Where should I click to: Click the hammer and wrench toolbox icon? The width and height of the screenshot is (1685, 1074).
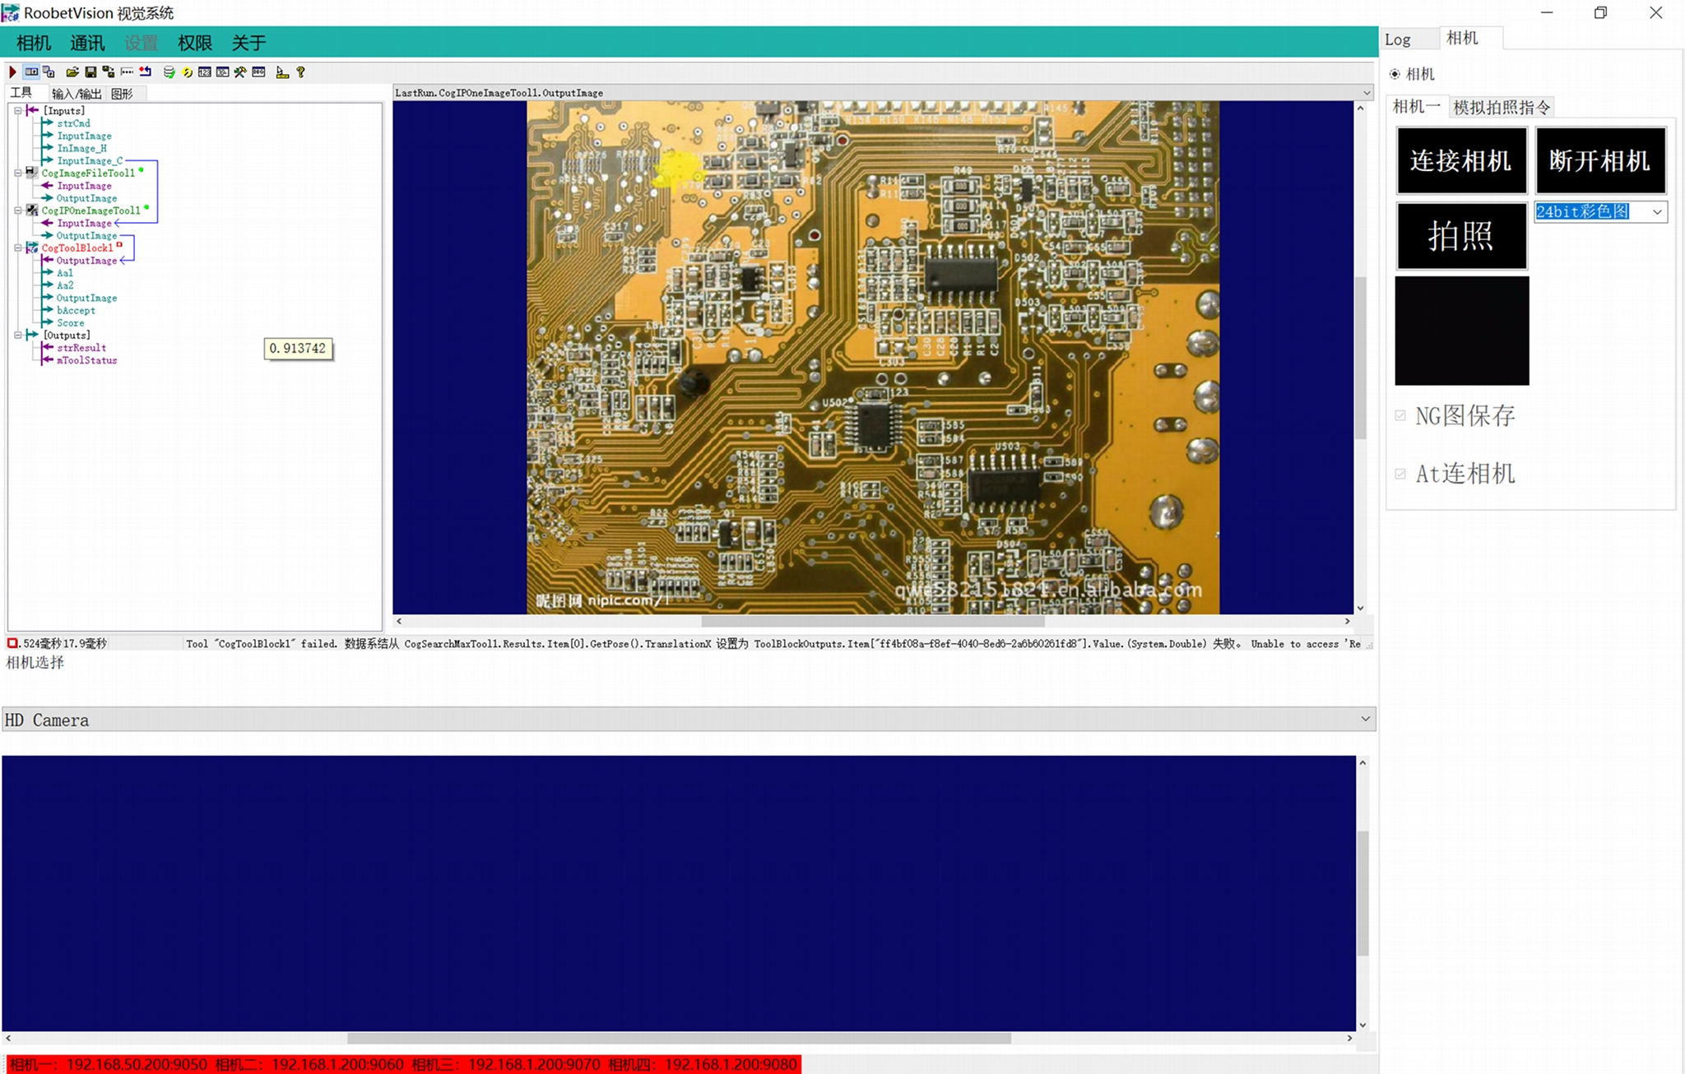tap(240, 72)
